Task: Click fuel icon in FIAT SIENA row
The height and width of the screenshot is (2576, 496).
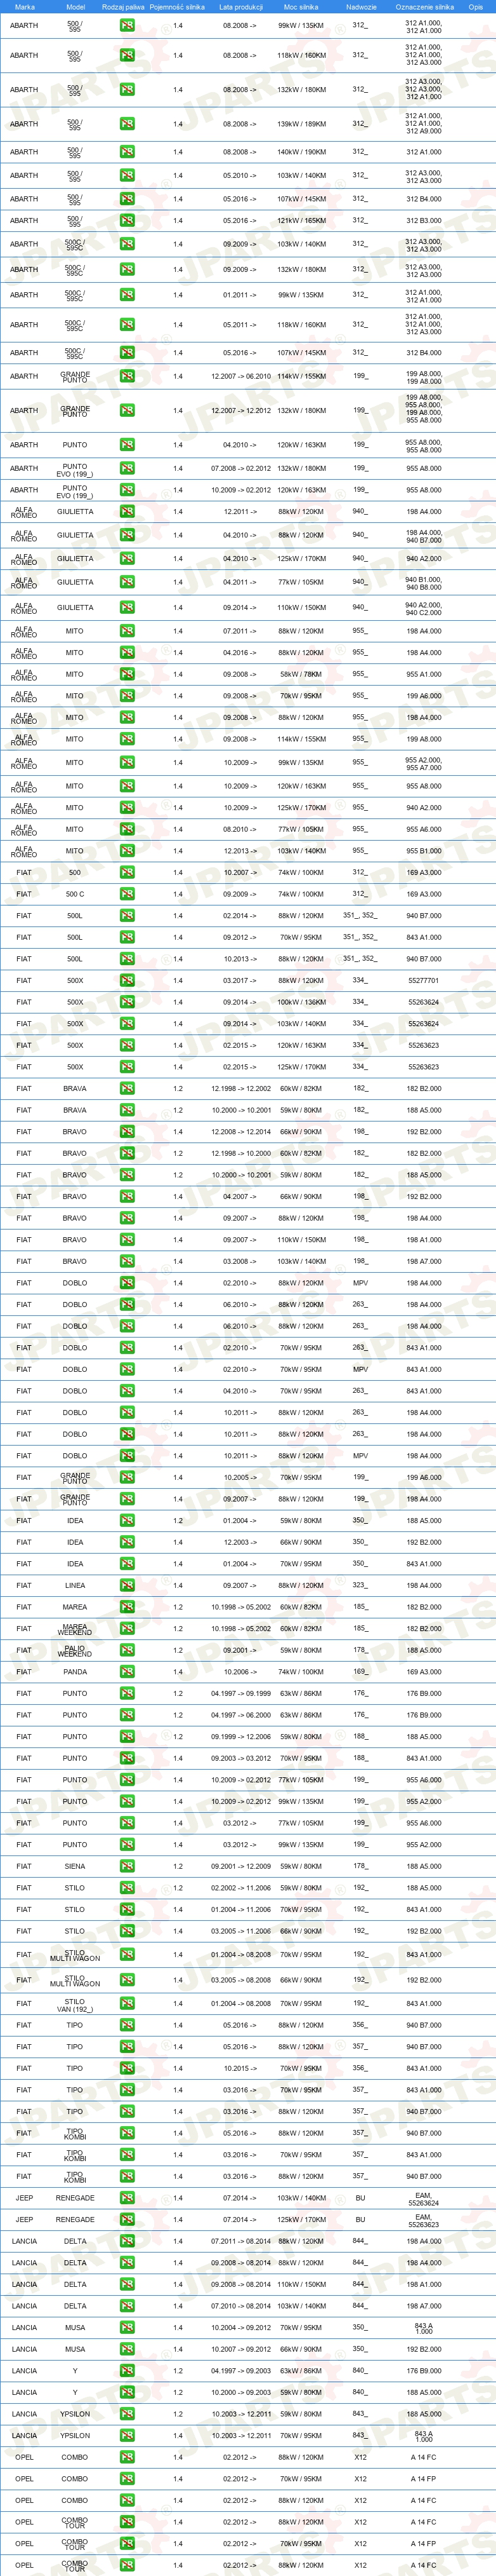Action: [x=127, y=1866]
